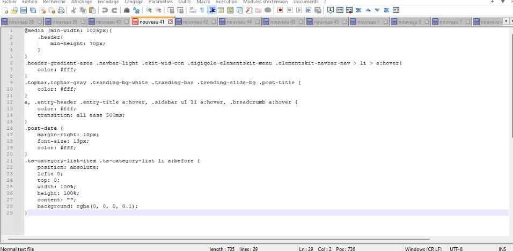Screen dimensions: 513x251
Task: Click text 'transition: all ease 500ms;'
Action: (81, 115)
